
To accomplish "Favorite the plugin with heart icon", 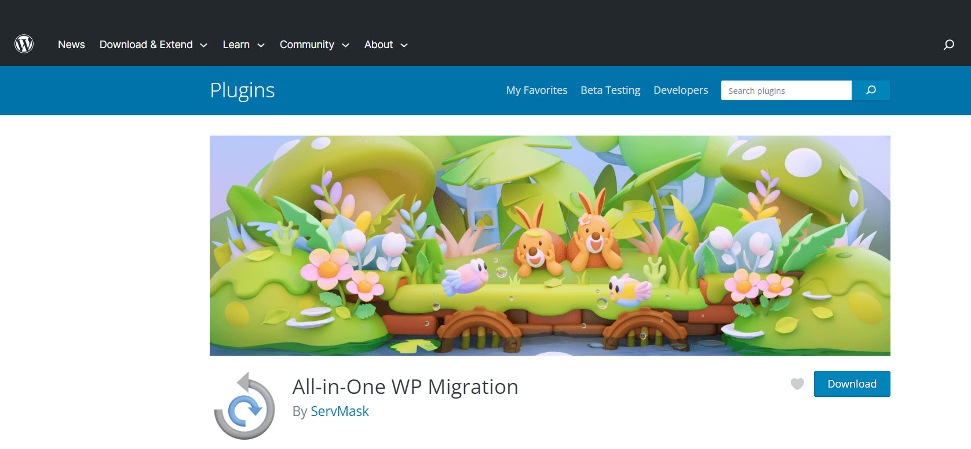I will click(797, 384).
